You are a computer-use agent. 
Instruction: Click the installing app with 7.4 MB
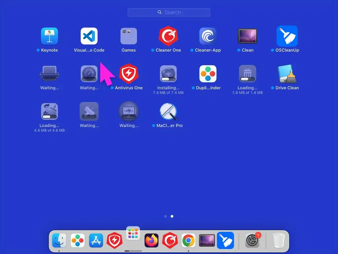click(x=168, y=74)
